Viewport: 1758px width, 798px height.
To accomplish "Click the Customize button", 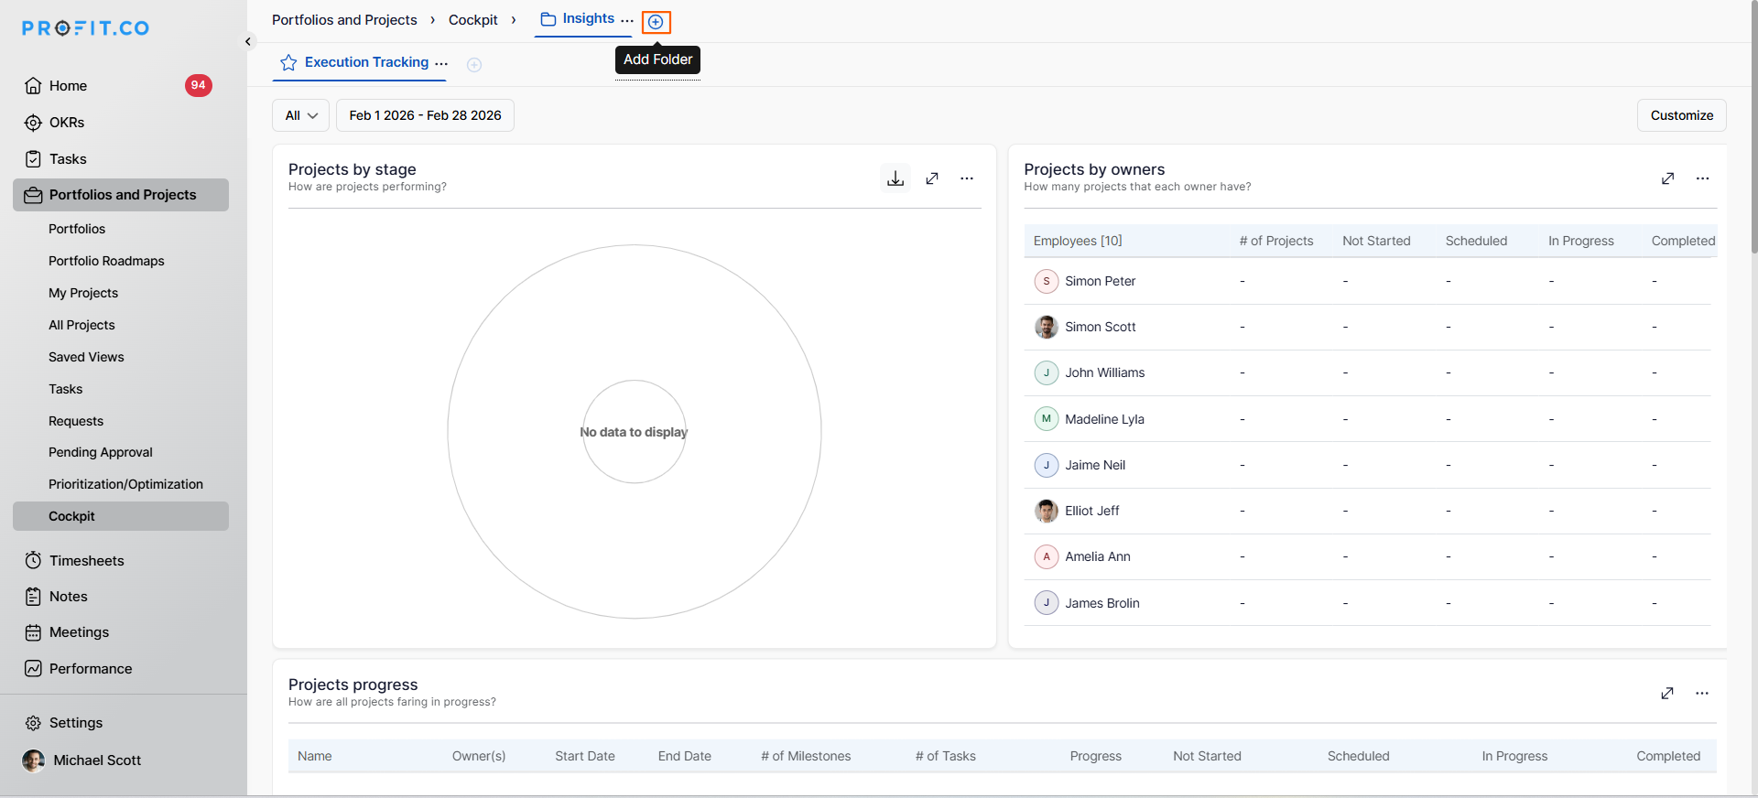I will click(1681, 115).
